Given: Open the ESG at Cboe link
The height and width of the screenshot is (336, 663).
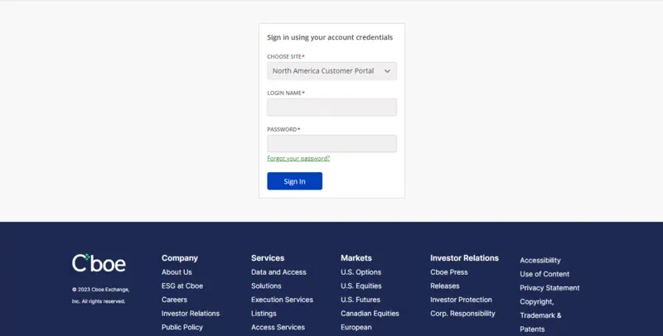Looking at the screenshot, I should point(182,286).
